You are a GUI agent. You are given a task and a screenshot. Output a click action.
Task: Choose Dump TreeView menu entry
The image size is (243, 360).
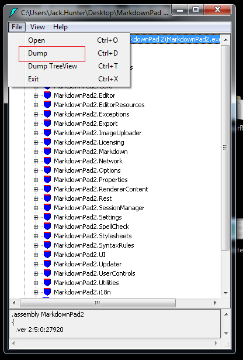69,66
